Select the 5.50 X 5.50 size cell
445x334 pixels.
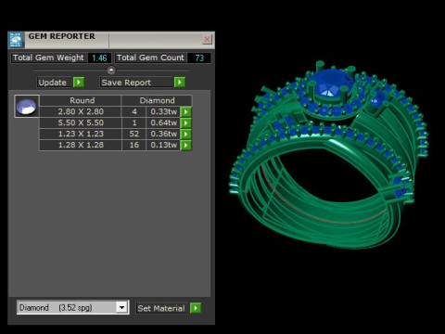pyautogui.click(x=81, y=122)
